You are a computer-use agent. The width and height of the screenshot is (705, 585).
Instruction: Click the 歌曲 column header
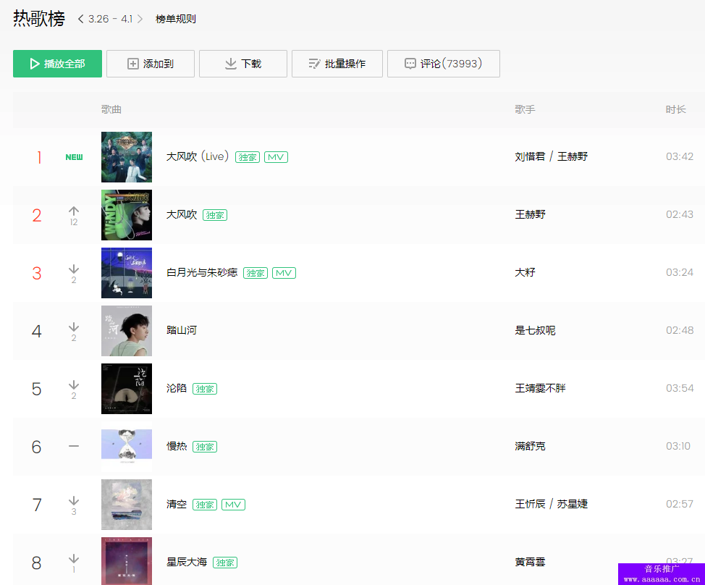click(x=111, y=110)
